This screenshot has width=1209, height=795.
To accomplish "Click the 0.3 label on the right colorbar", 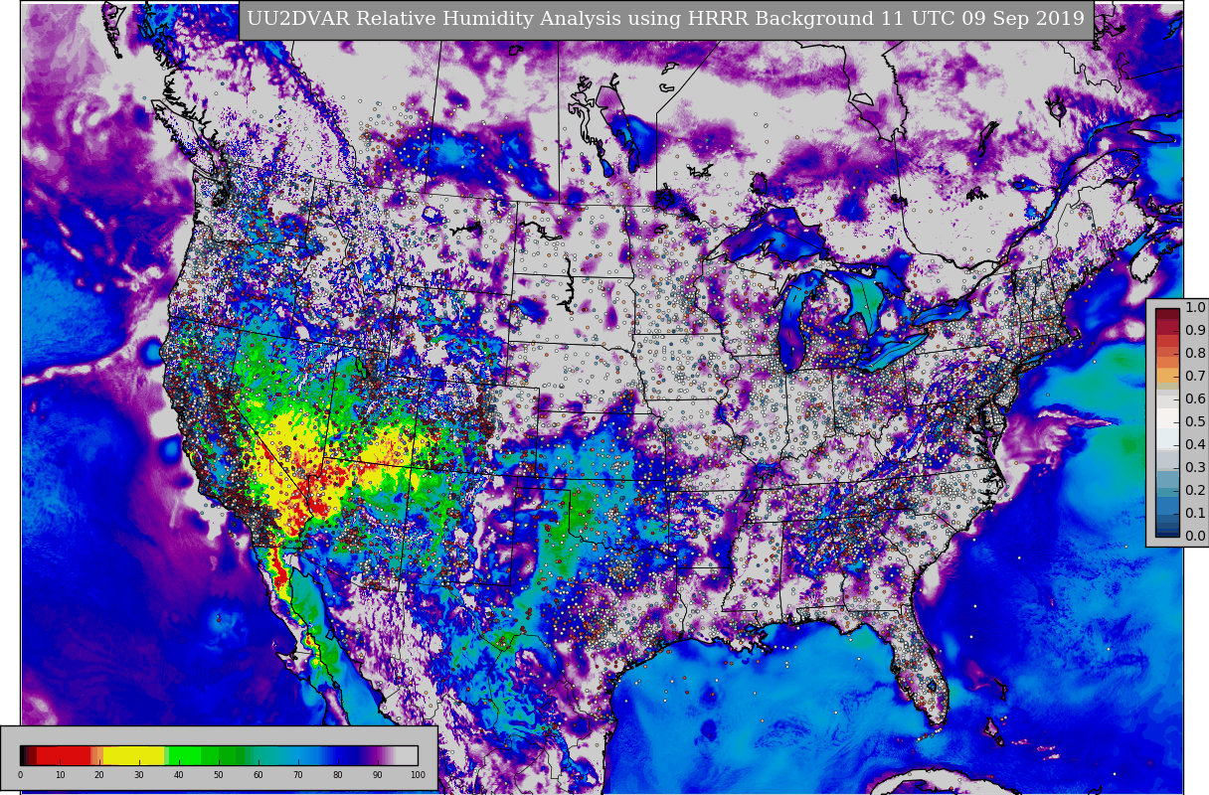I will pyautogui.click(x=1195, y=468).
